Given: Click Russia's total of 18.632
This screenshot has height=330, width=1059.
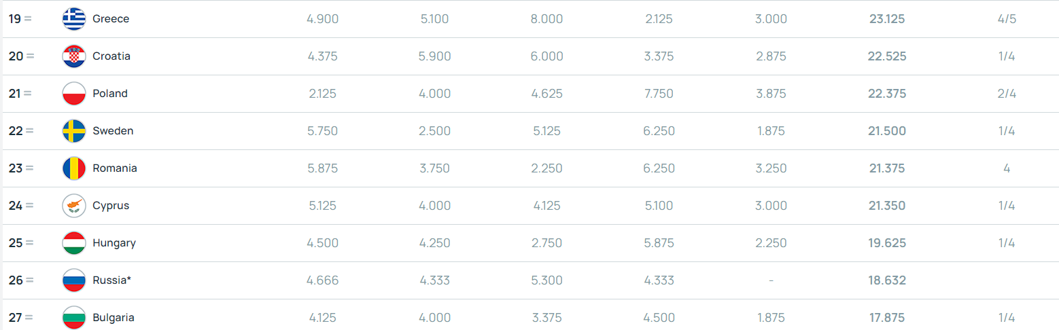Looking at the screenshot, I should pos(886,280).
